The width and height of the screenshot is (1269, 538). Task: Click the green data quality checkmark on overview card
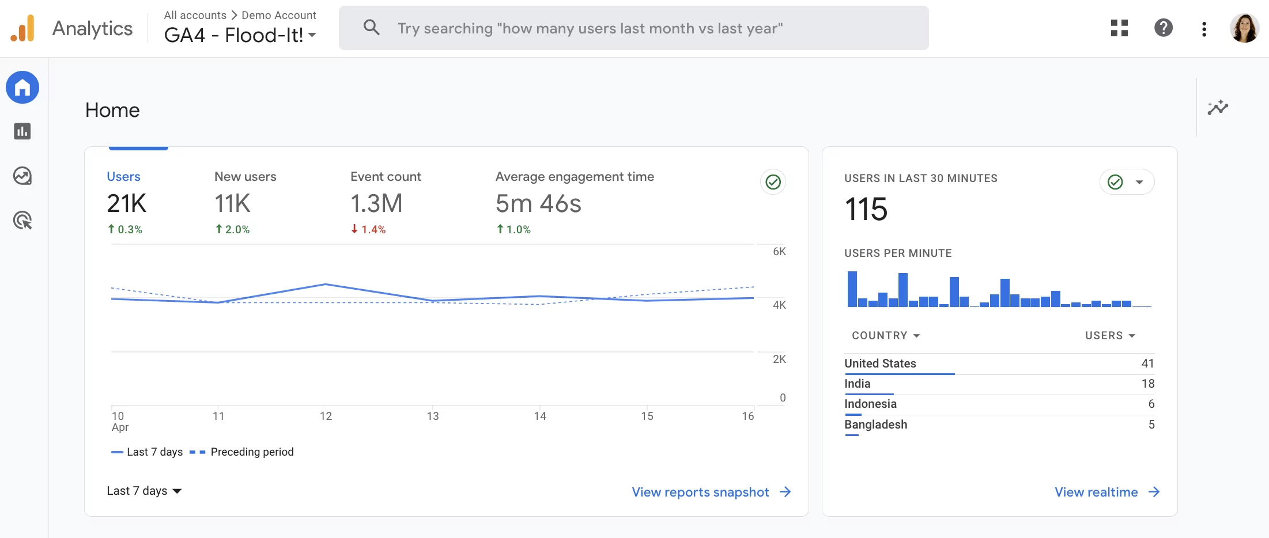pos(773,182)
